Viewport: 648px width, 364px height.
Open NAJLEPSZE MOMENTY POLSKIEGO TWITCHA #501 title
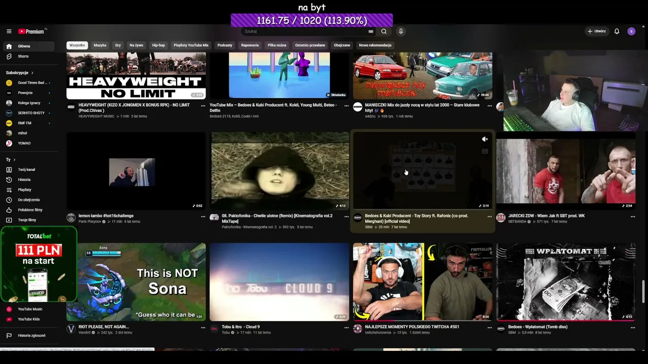(x=412, y=327)
